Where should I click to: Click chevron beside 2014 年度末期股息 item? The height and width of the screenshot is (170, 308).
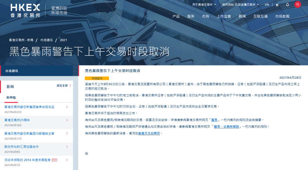(x=67, y=160)
